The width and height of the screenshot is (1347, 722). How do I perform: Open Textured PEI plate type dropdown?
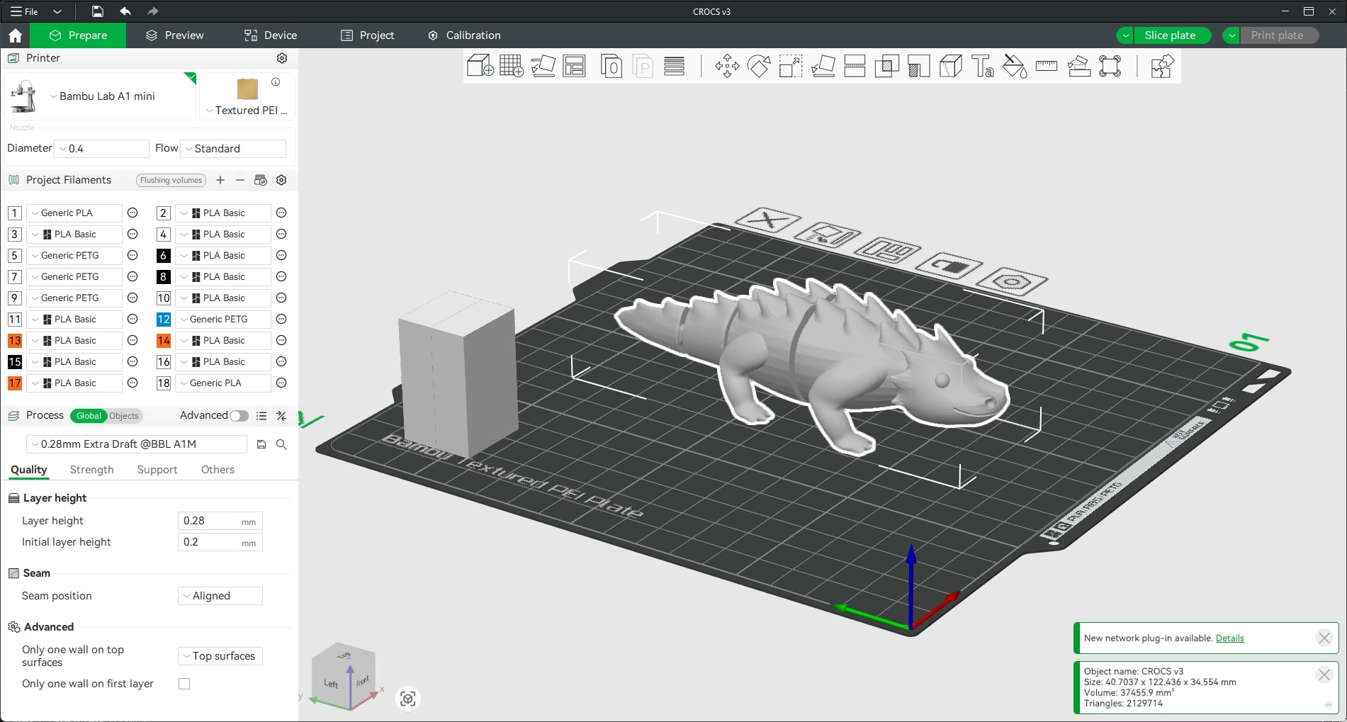click(247, 111)
